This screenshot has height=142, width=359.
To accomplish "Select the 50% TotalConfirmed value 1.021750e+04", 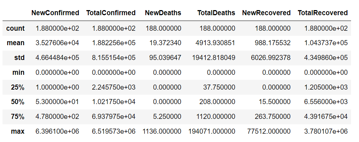I will (x=114, y=102).
